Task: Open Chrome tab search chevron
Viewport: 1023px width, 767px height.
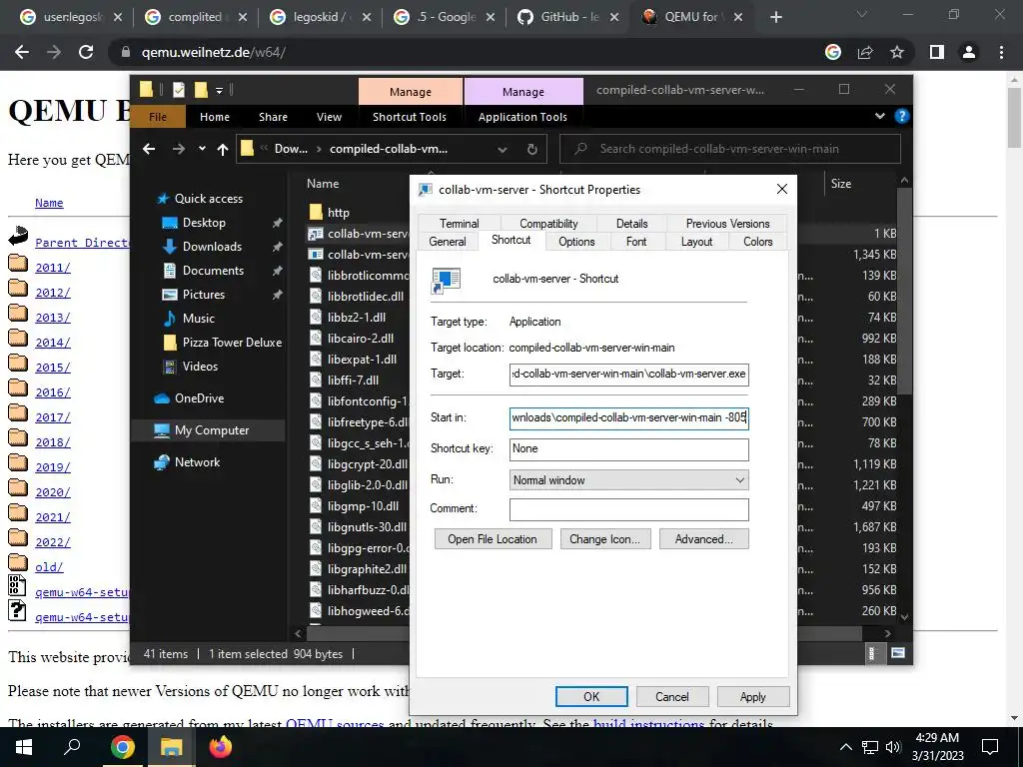Action: point(862,14)
